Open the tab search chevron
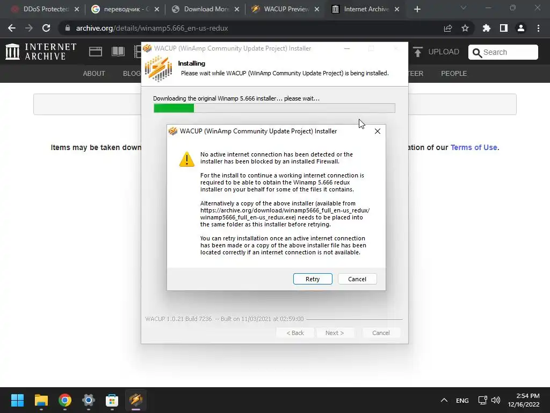 pos(464,8)
